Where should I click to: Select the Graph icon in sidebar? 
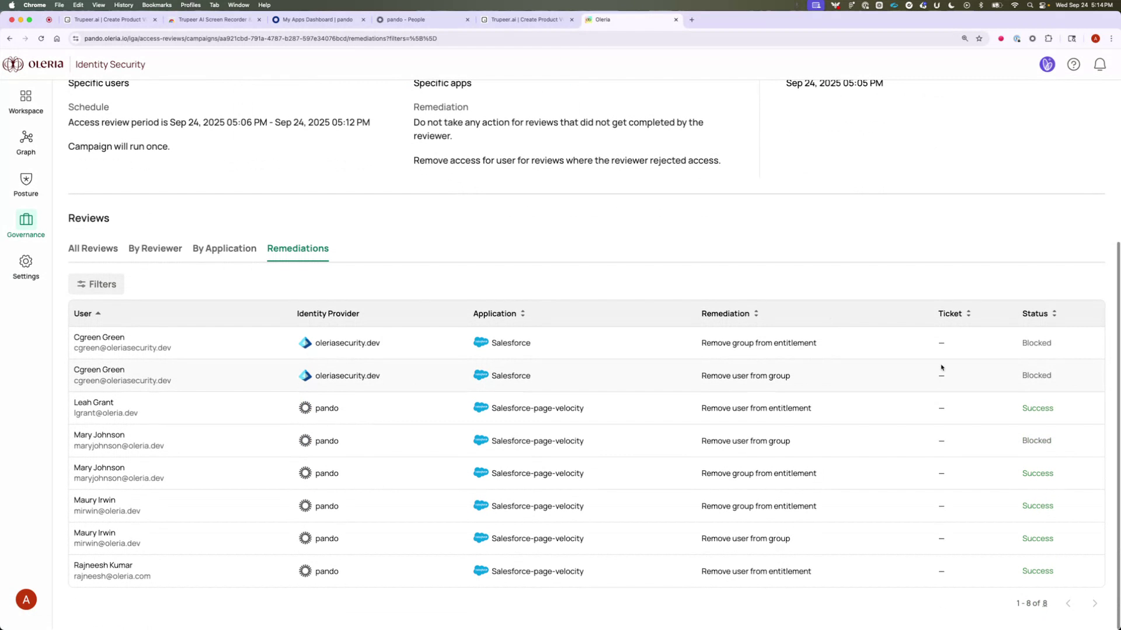click(x=26, y=142)
